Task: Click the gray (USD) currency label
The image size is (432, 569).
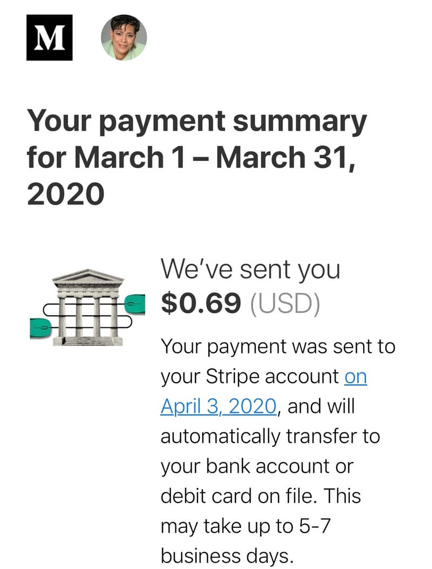Action: [285, 303]
